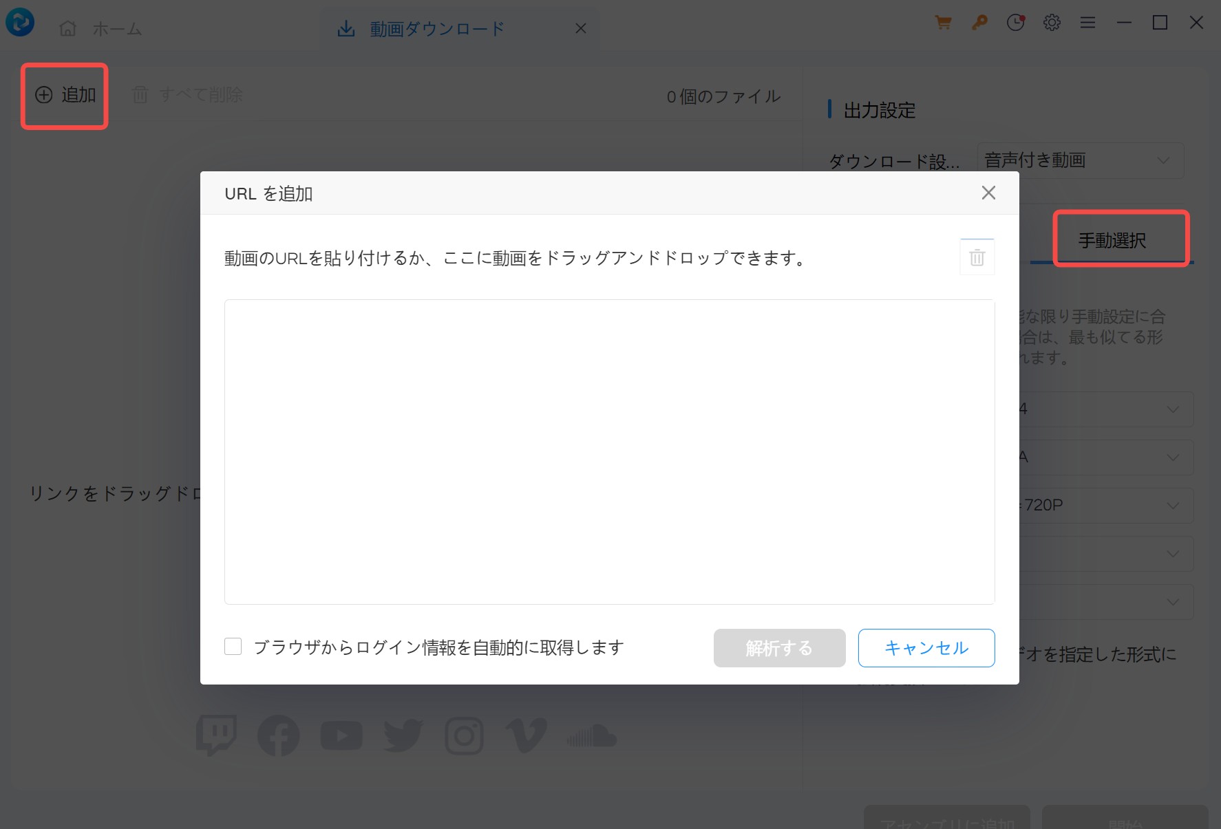
Task: Click the key registration icon
Action: tap(979, 23)
